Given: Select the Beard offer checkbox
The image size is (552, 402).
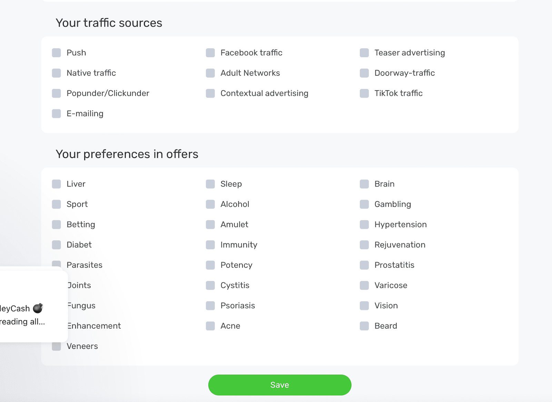Looking at the screenshot, I should pos(364,326).
